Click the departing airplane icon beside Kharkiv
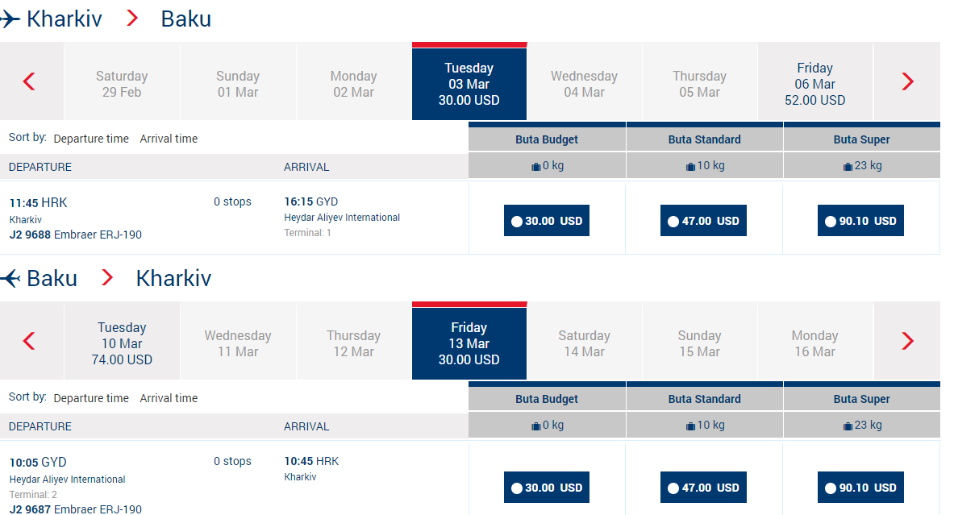954x515 pixels. point(10,19)
